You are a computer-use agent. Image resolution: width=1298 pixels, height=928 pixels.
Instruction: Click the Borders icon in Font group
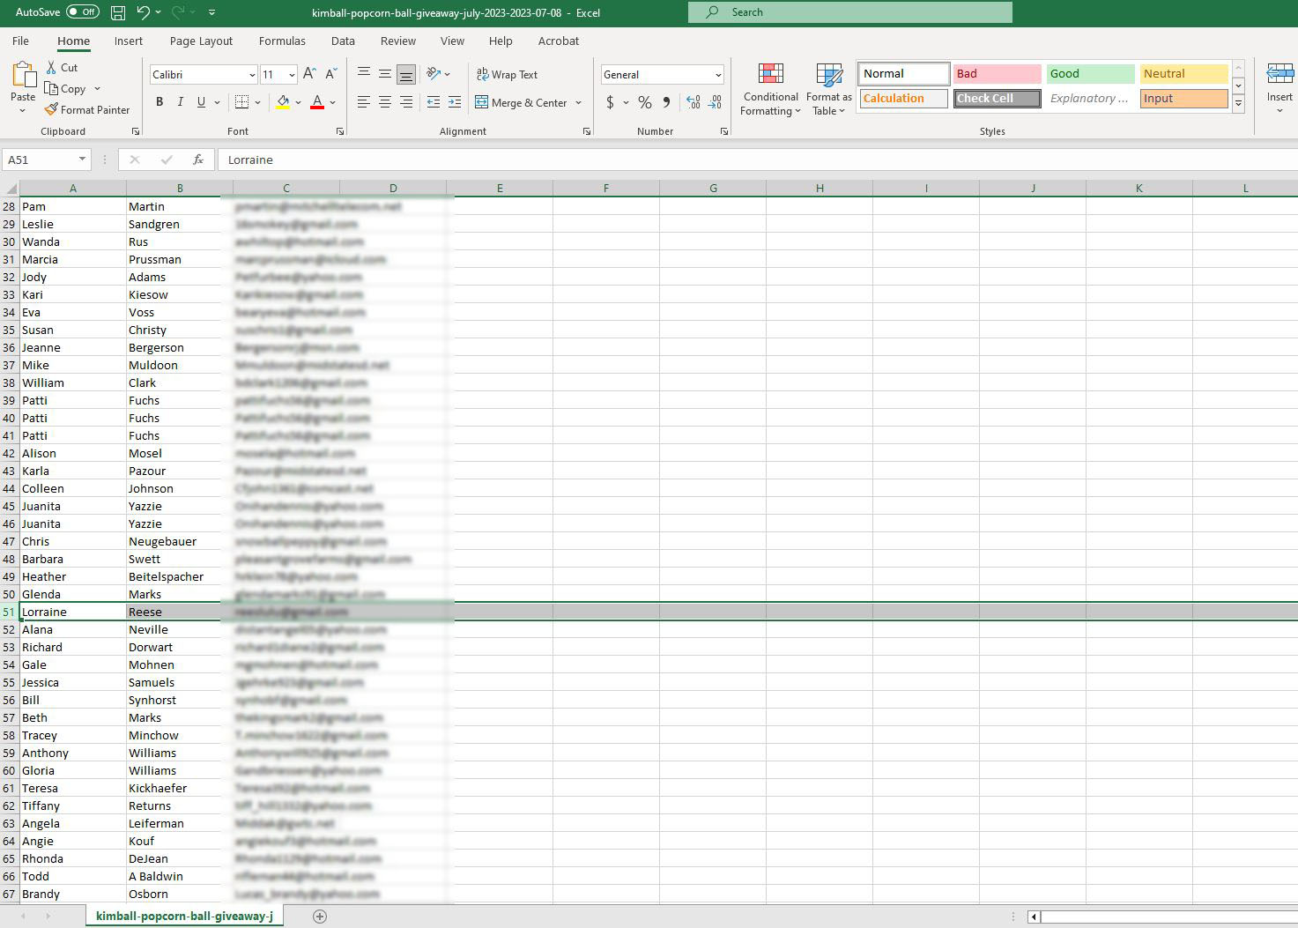click(x=241, y=102)
